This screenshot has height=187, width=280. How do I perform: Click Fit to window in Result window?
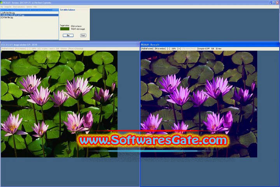tap(160, 49)
